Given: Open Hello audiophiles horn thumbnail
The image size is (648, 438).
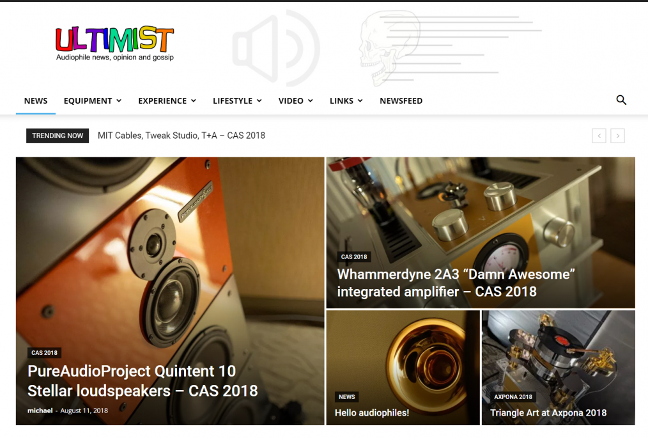Looking at the screenshot, I should tap(403, 368).
